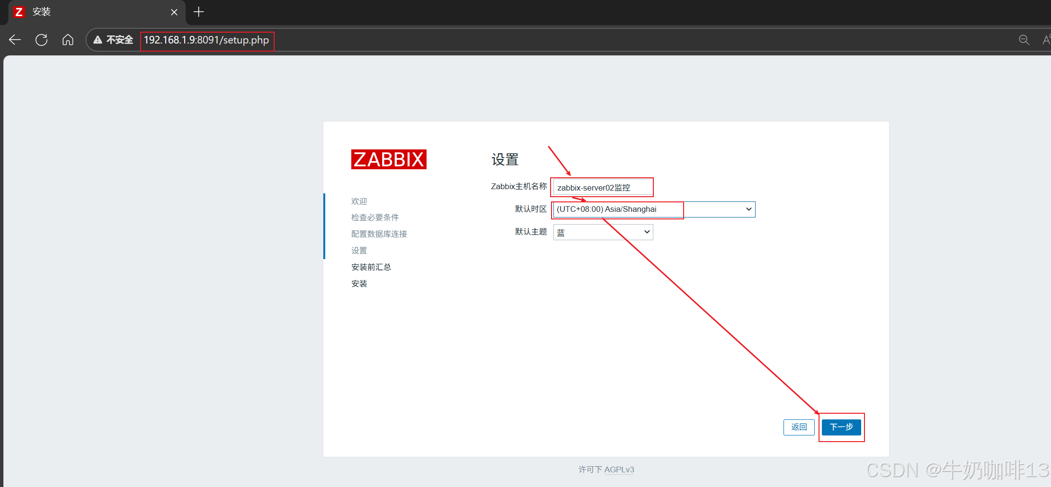Screen dimensions: 1051x487
Task: Click the 返回 back button
Action: click(x=799, y=427)
